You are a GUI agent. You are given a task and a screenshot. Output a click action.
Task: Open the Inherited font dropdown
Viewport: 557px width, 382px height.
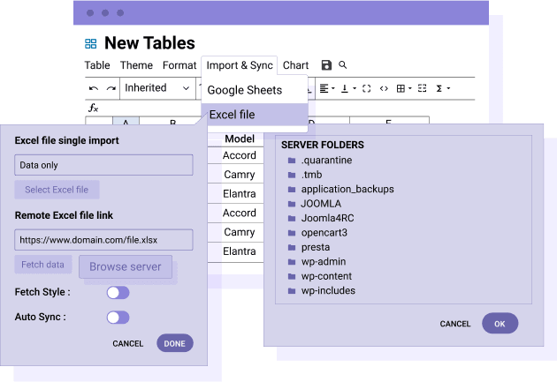tap(157, 88)
